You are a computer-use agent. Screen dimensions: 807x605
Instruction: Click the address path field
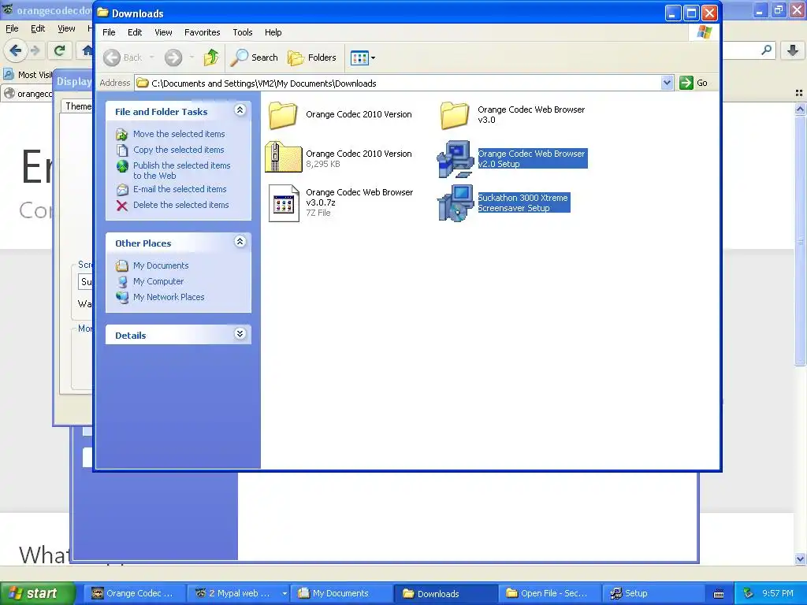coord(398,83)
